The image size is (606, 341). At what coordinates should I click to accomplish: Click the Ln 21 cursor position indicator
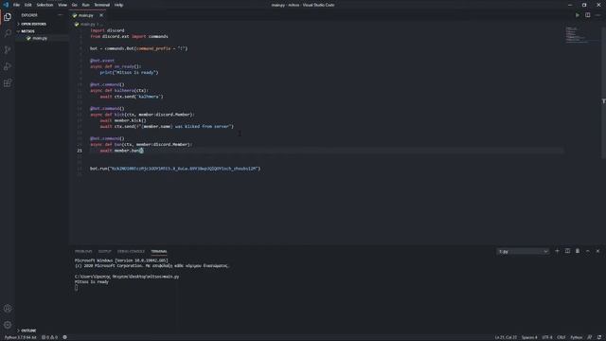(x=506, y=337)
